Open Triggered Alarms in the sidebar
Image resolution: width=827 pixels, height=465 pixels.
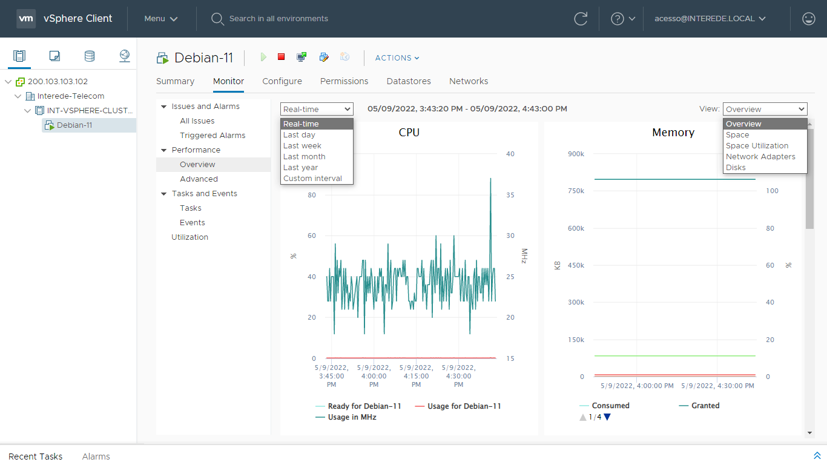coord(213,136)
